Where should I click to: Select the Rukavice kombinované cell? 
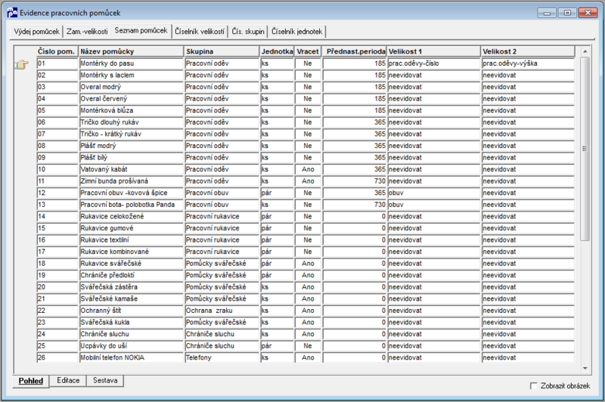tap(131, 252)
